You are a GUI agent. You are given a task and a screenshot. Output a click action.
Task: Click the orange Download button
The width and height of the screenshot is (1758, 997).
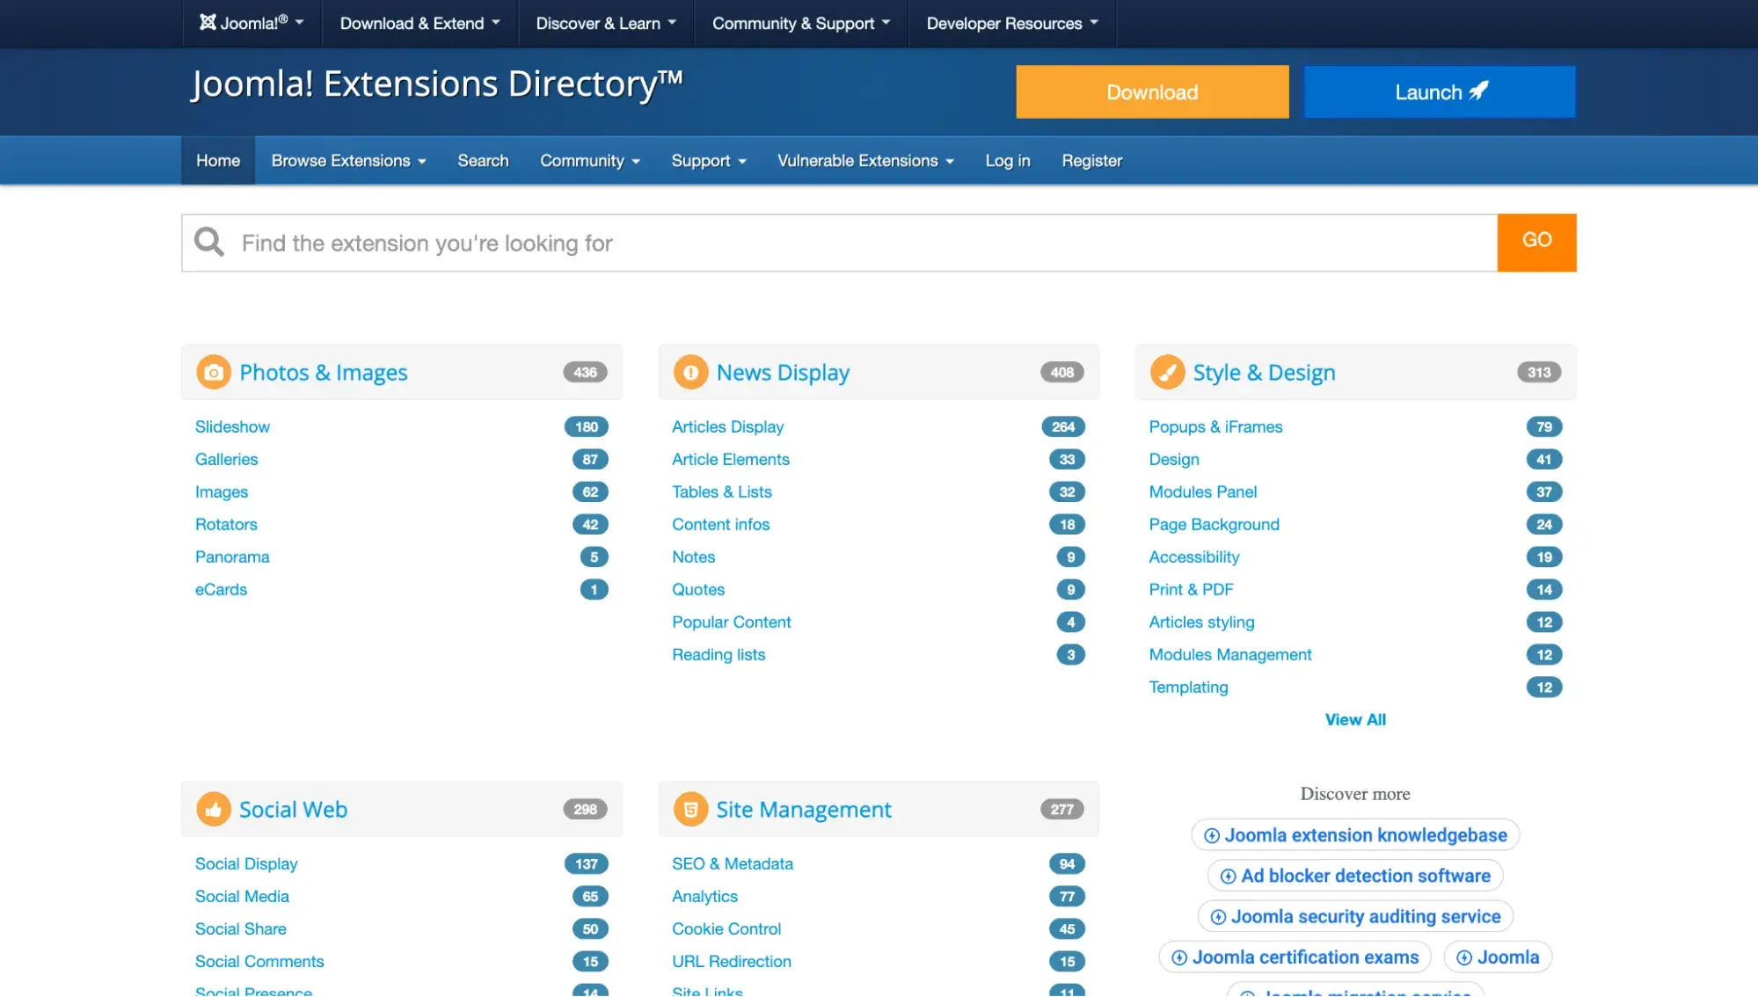point(1151,91)
